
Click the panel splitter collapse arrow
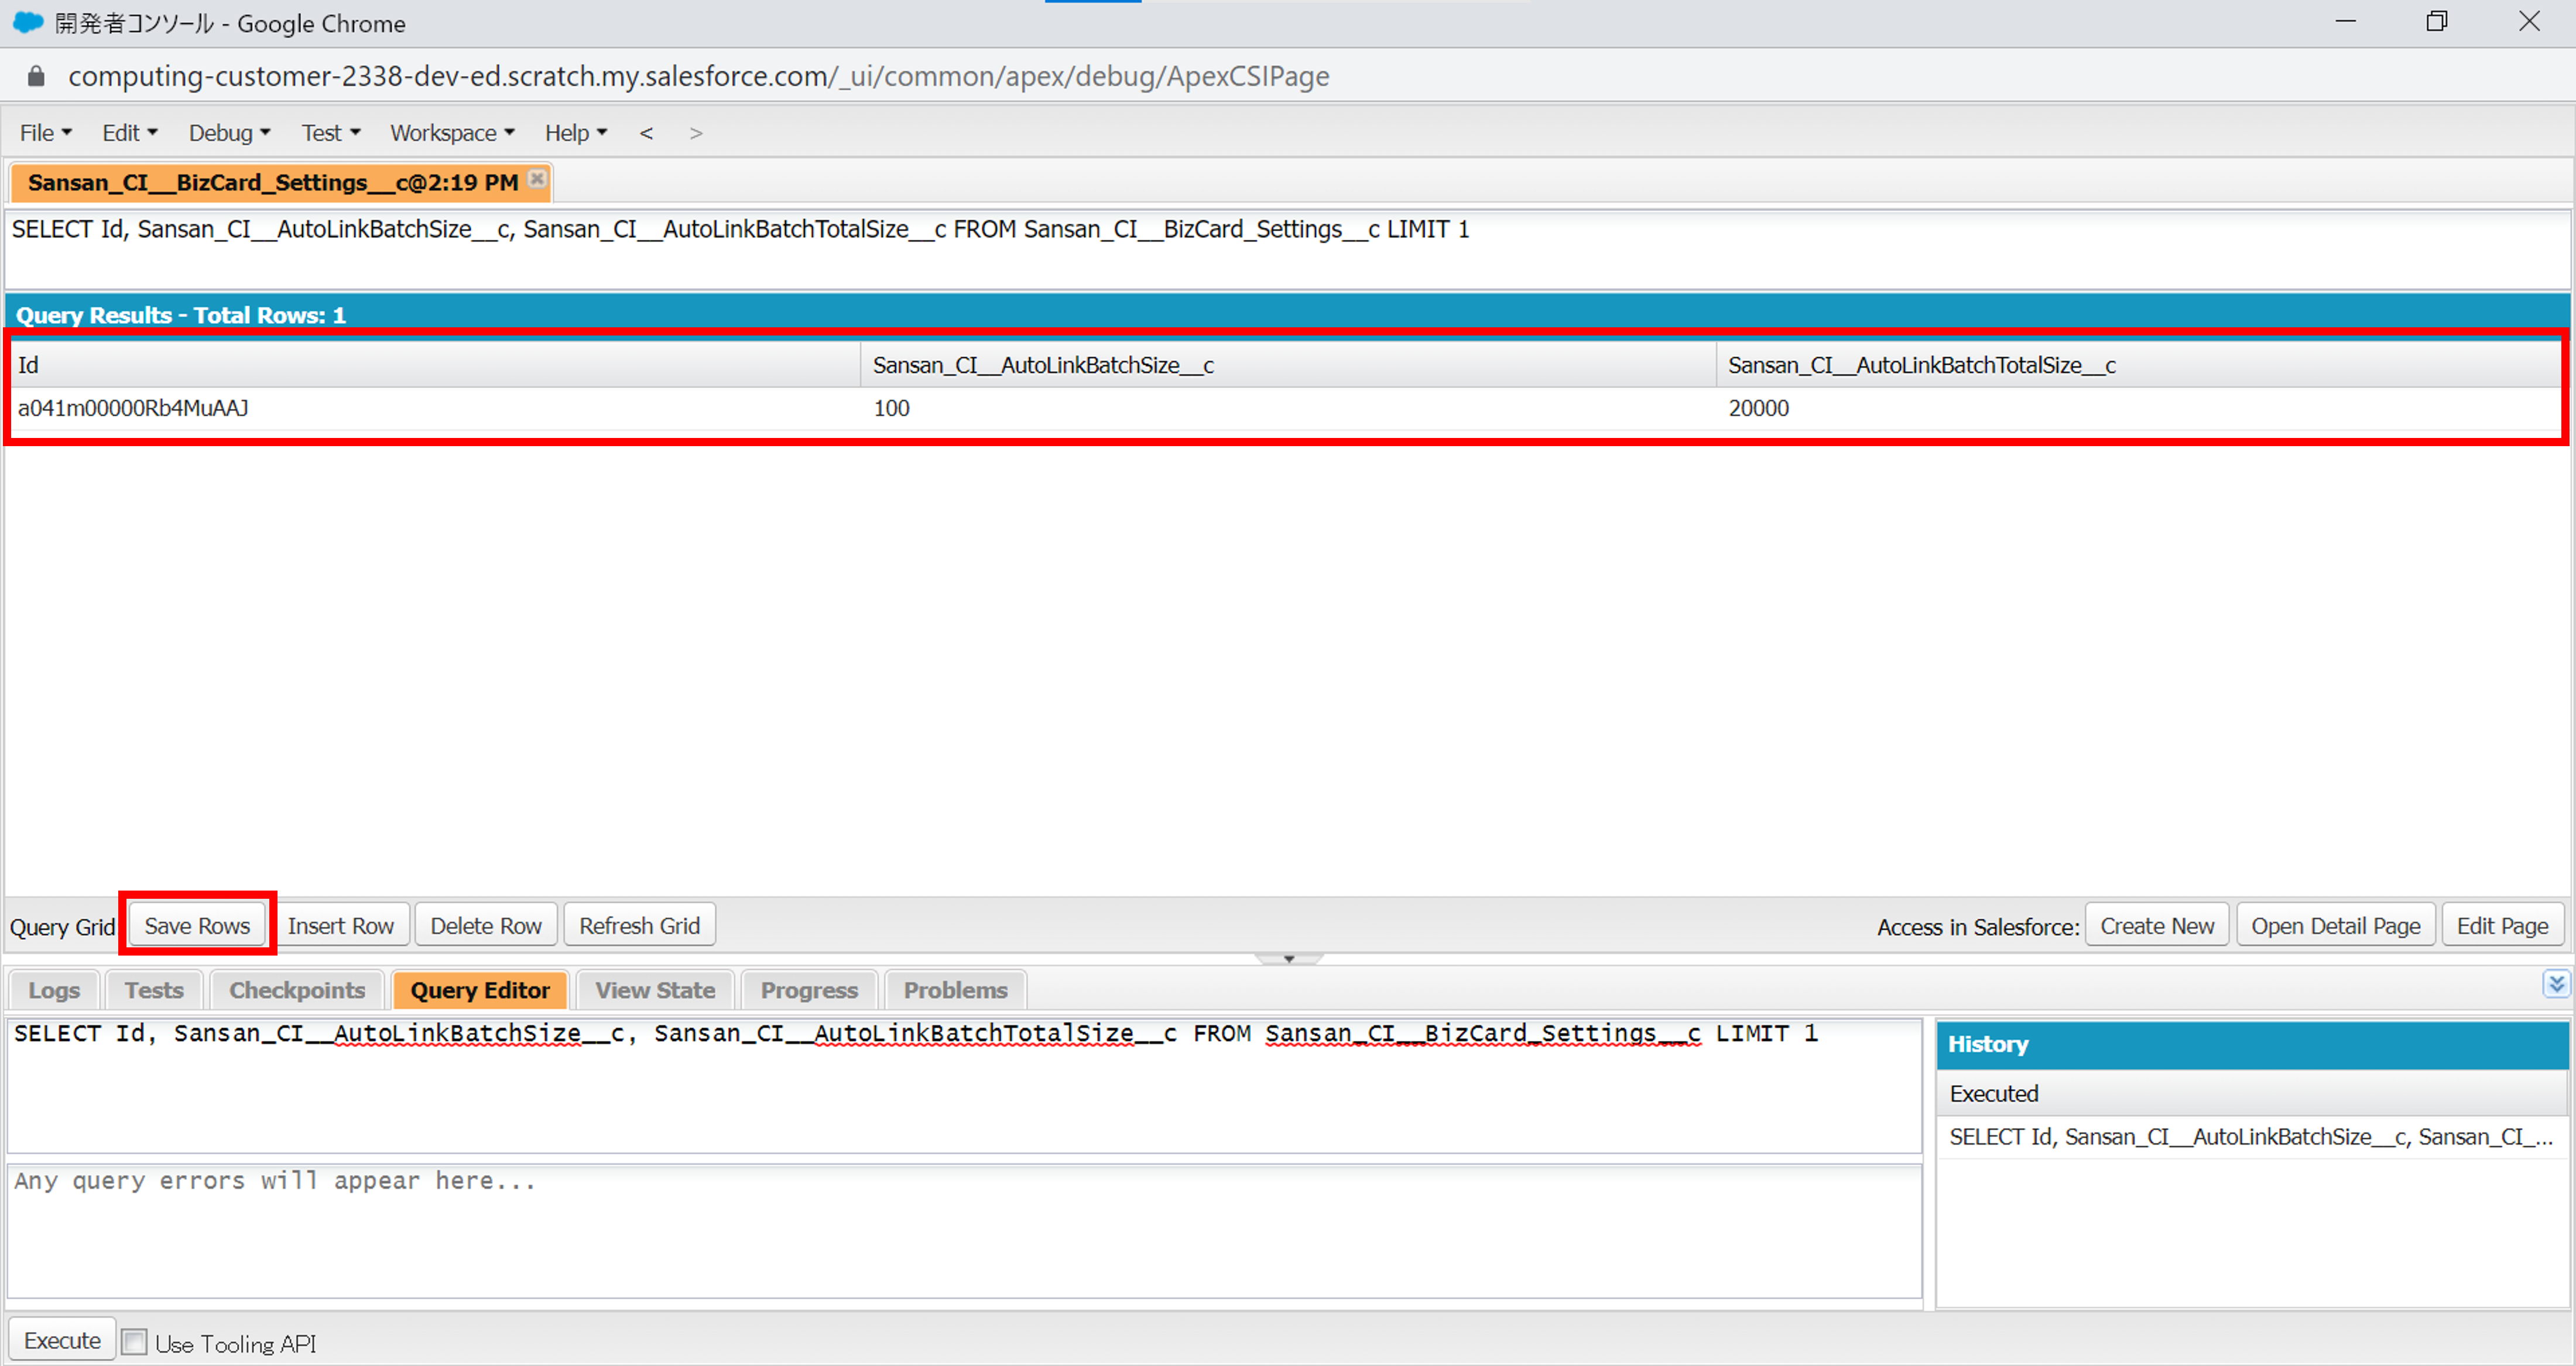click(1289, 959)
